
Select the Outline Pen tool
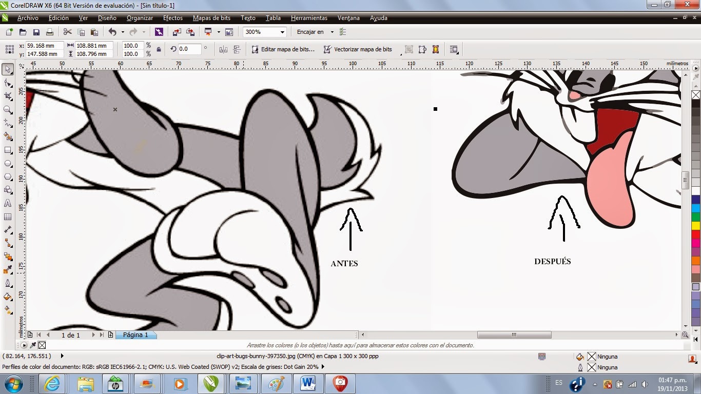point(8,283)
